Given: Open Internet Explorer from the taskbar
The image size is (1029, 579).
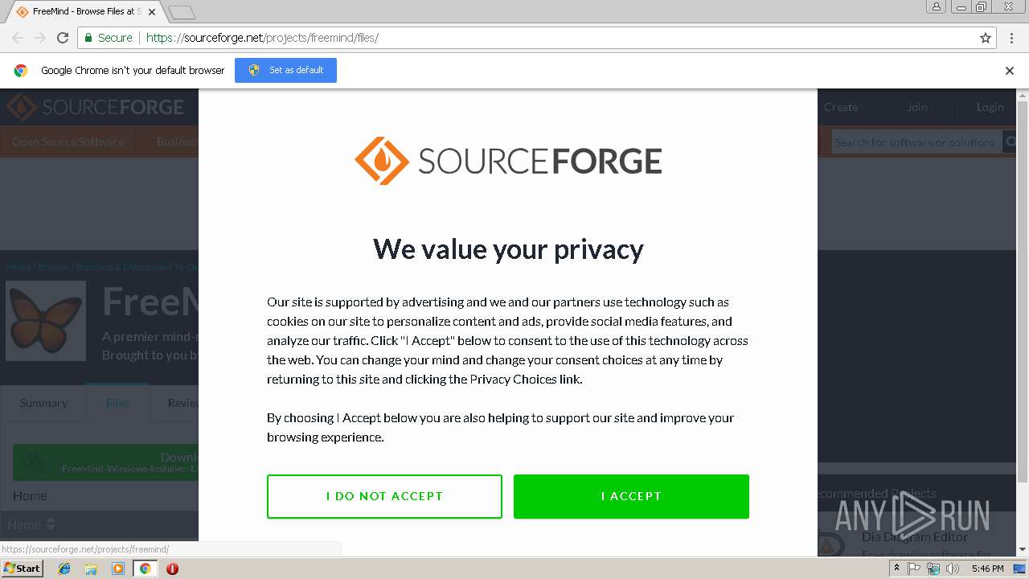Looking at the screenshot, I should point(64,569).
